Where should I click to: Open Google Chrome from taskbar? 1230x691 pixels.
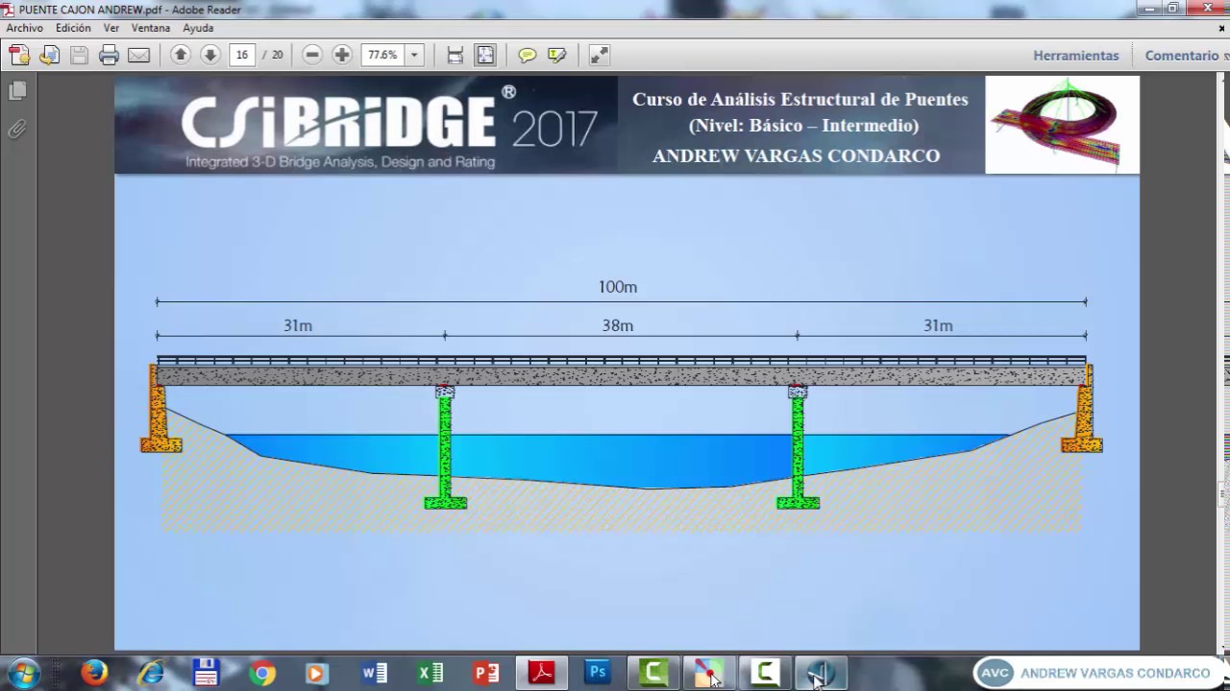click(261, 673)
